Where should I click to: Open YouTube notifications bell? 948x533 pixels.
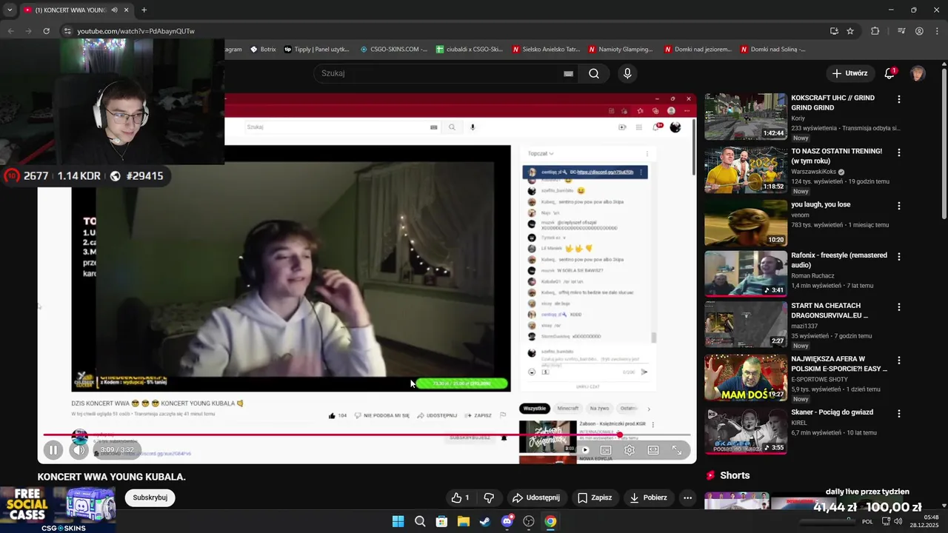click(x=889, y=73)
